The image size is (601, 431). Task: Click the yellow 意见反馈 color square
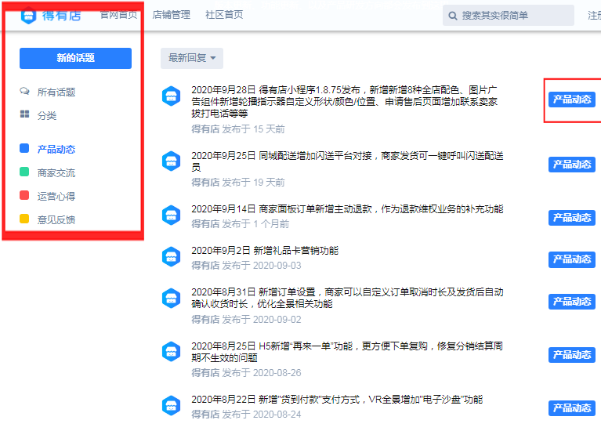[24, 219]
